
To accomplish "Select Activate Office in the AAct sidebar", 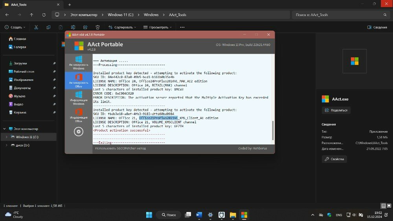I will pyautogui.click(x=79, y=80).
